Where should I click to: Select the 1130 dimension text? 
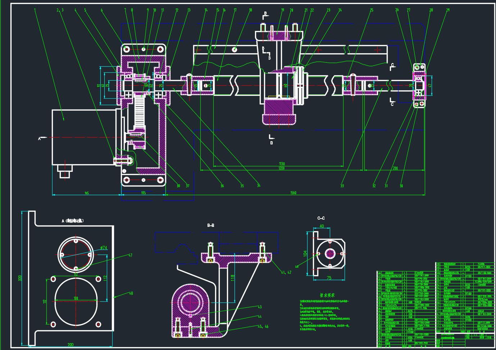(281, 164)
